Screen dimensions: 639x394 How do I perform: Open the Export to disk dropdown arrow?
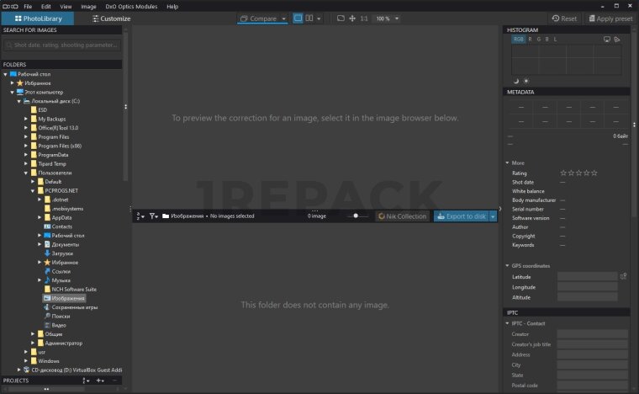(x=493, y=216)
